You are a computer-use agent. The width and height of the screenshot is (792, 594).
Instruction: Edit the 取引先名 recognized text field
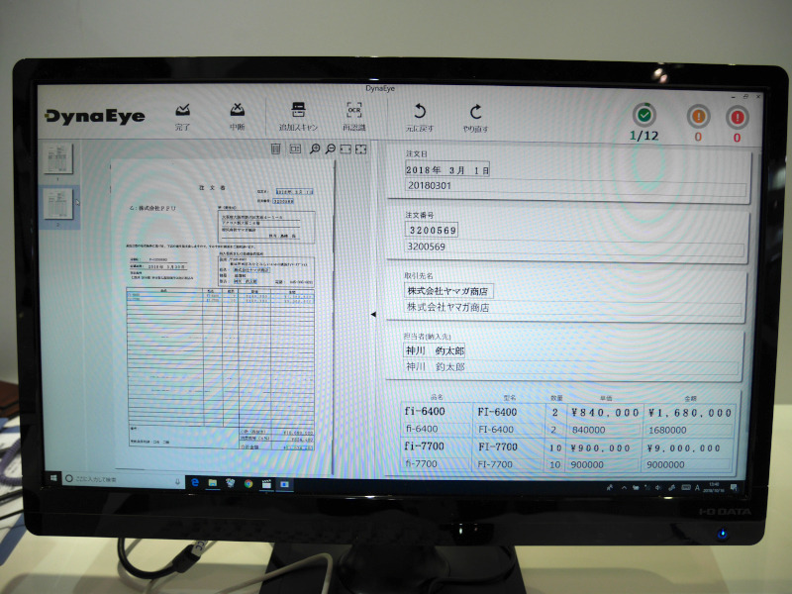573,308
